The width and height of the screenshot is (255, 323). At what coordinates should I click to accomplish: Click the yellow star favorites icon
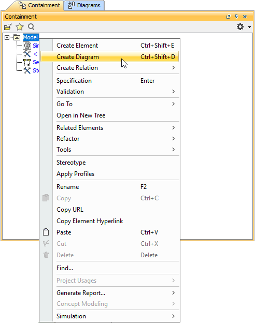tap(20, 27)
